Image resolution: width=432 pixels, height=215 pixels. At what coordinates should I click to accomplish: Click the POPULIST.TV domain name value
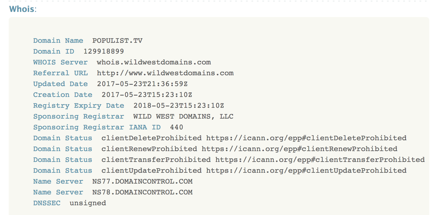click(x=117, y=41)
